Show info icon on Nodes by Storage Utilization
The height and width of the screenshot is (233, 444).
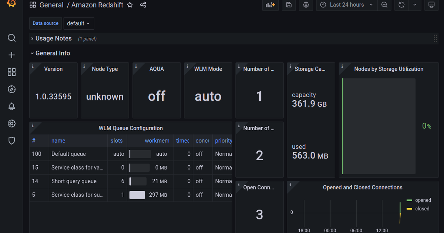(x=342, y=66)
